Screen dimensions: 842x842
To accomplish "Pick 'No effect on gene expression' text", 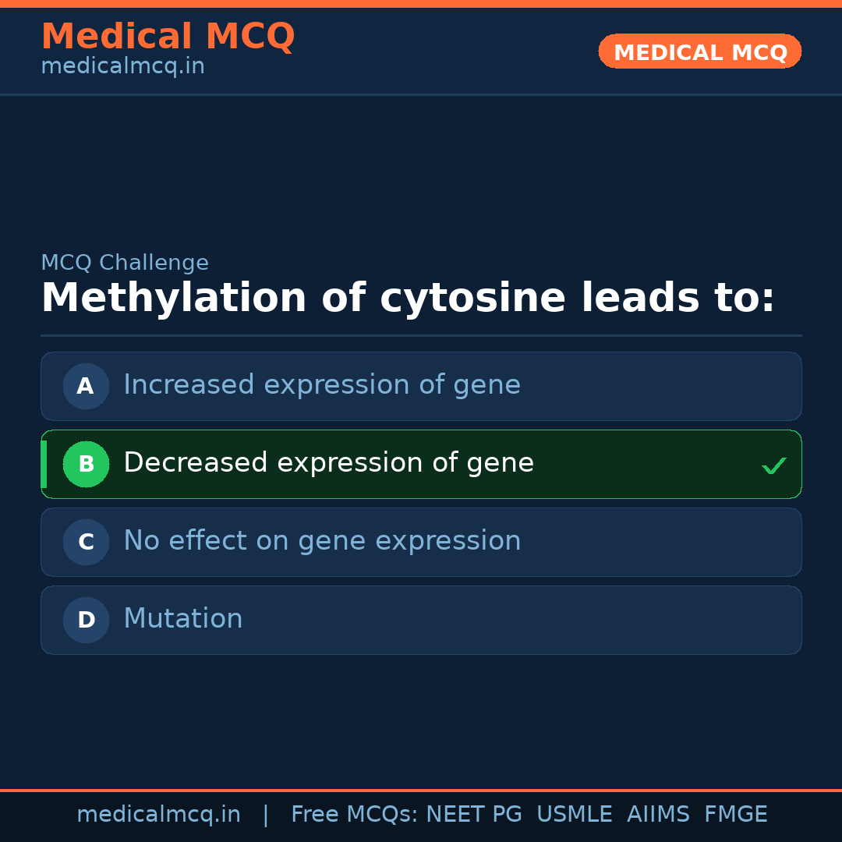I will (x=322, y=541).
